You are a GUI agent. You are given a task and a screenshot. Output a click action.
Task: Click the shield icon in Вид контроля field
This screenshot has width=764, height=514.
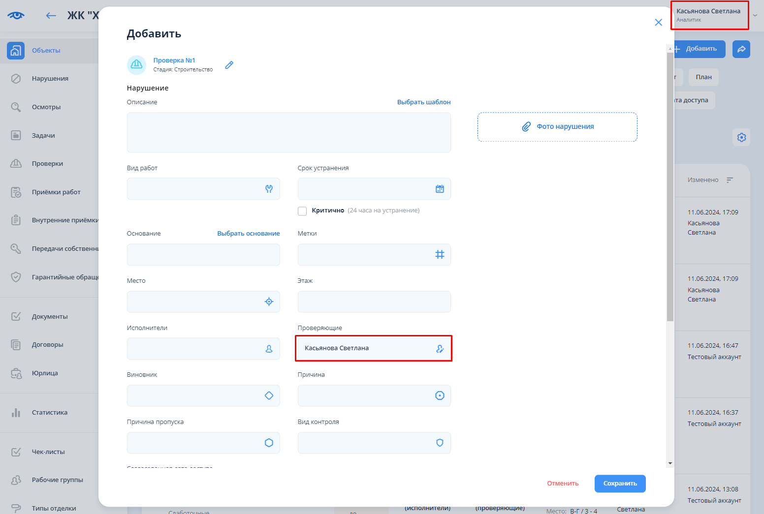point(440,443)
